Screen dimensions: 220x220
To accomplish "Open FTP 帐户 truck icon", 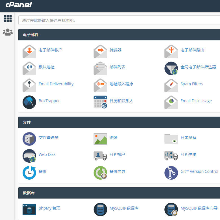I will coord(100,156).
